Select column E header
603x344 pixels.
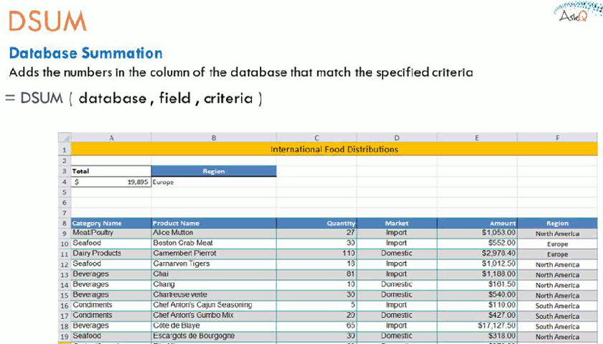[x=477, y=137]
